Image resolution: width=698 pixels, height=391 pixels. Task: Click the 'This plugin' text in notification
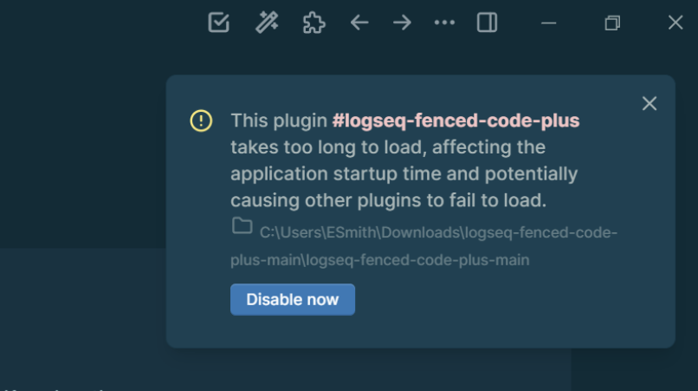tap(279, 121)
